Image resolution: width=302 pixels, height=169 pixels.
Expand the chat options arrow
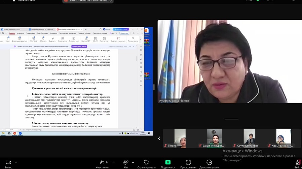(x=133, y=163)
